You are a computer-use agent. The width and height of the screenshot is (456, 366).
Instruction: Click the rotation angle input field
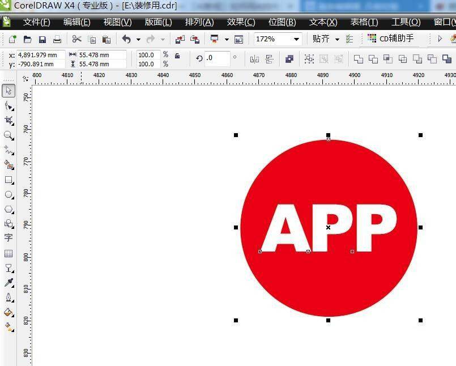point(218,58)
